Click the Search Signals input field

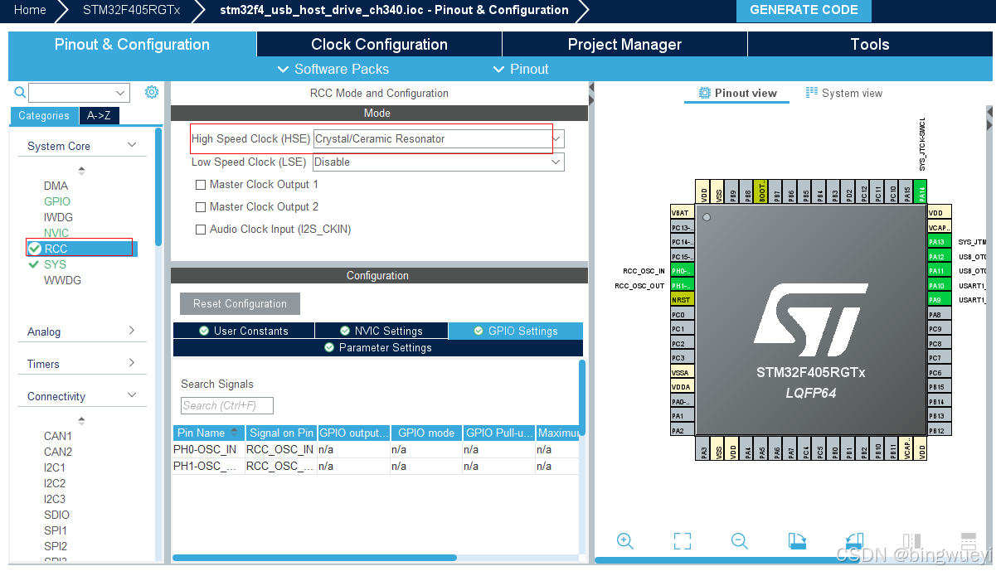pos(226,405)
